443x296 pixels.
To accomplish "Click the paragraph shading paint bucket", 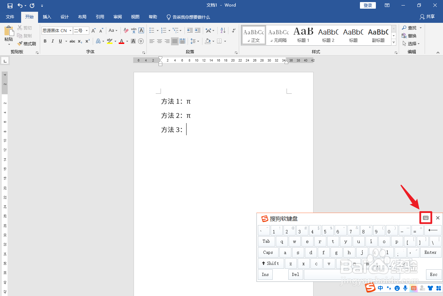I will point(207,41).
